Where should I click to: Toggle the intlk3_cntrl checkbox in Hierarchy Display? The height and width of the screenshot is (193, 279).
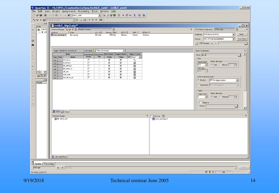(56, 119)
